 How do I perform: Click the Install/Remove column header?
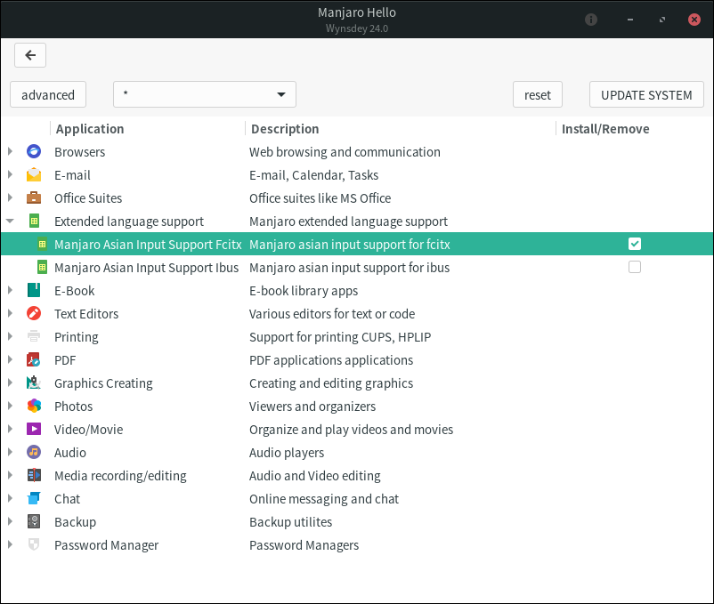click(x=634, y=129)
